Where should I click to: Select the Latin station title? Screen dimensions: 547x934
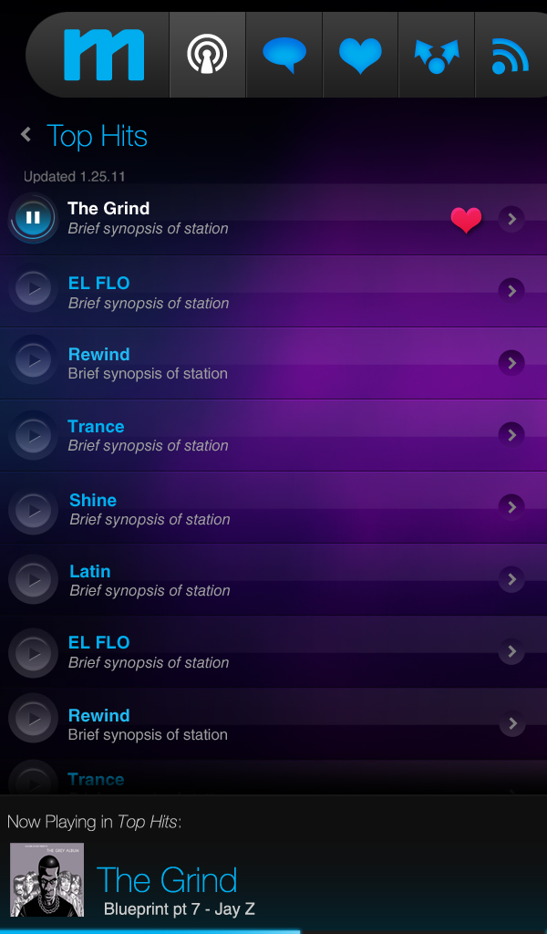click(90, 572)
